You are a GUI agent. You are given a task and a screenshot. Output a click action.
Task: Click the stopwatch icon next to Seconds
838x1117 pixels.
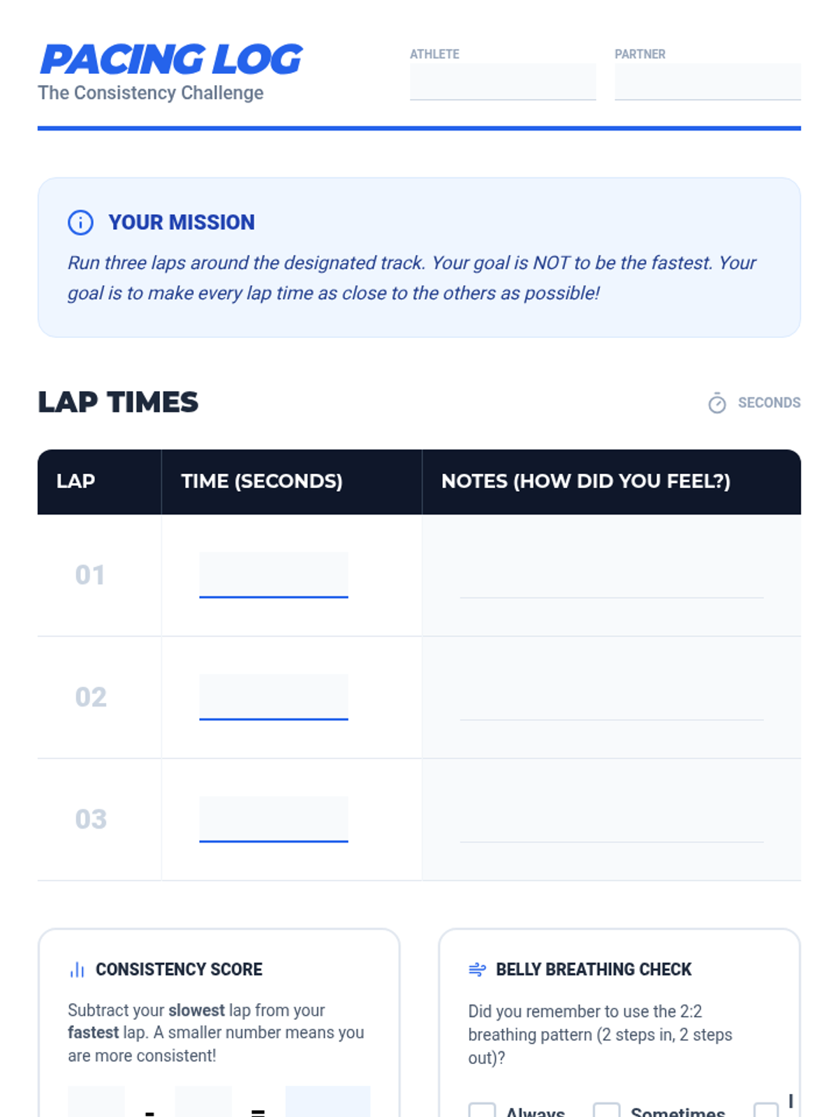[x=717, y=403]
